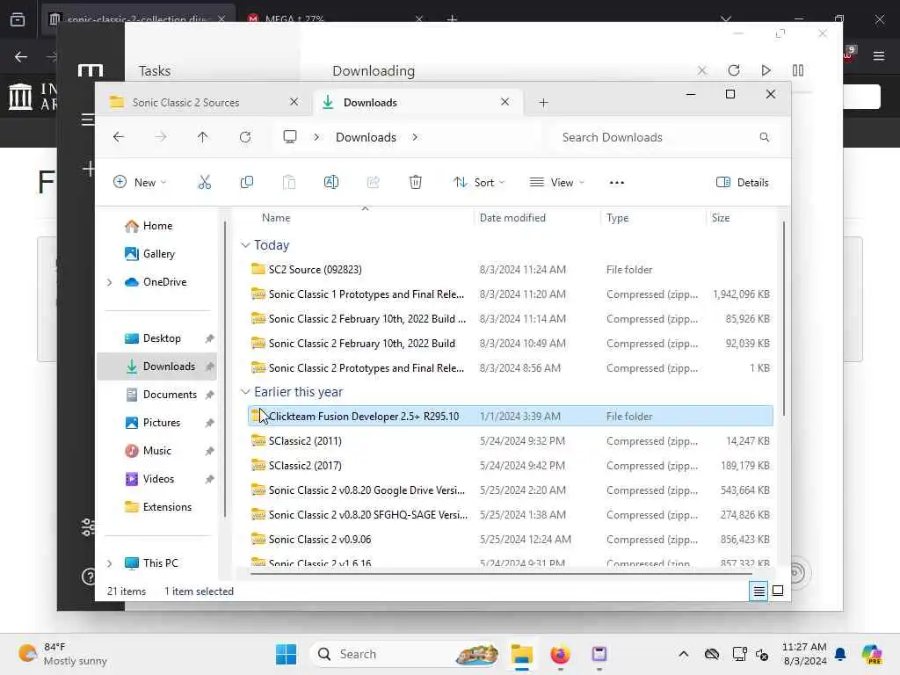
Task: Collapse the Earlier this year group
Action: 245,391
